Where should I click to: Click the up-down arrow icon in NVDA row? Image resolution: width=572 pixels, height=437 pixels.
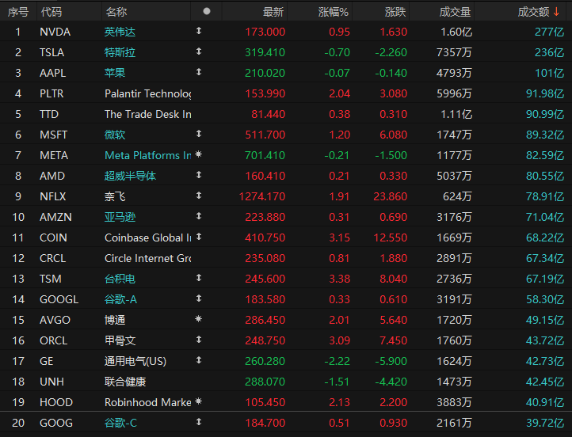coord(199,31)
